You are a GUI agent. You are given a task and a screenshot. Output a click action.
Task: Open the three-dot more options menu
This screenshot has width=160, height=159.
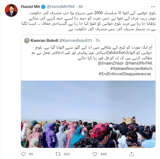(153, 7)
